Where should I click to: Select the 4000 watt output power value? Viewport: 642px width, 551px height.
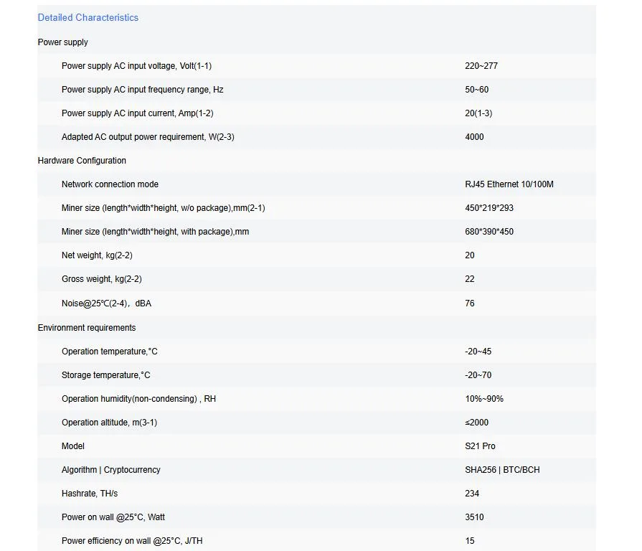tap(474, 137)
